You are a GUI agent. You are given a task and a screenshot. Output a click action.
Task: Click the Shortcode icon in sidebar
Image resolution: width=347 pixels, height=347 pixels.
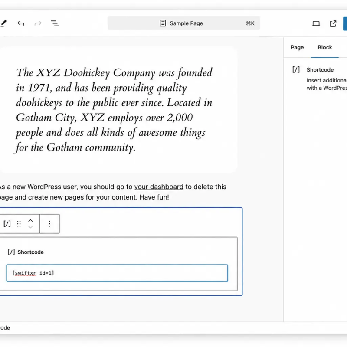[296, 69]
